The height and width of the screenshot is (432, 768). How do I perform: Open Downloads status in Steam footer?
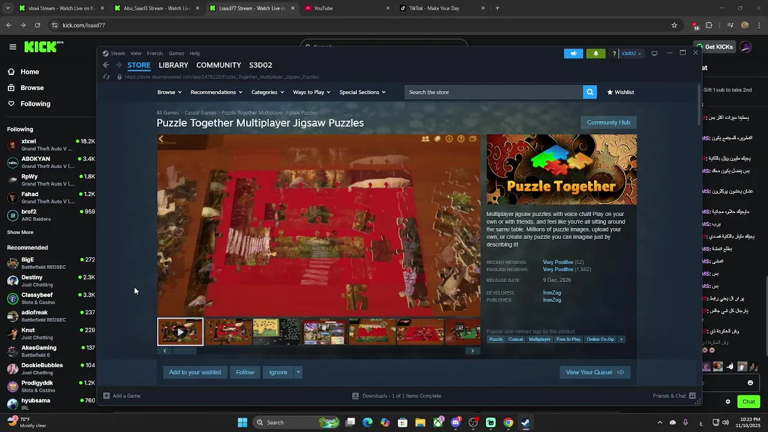(397, 396)
